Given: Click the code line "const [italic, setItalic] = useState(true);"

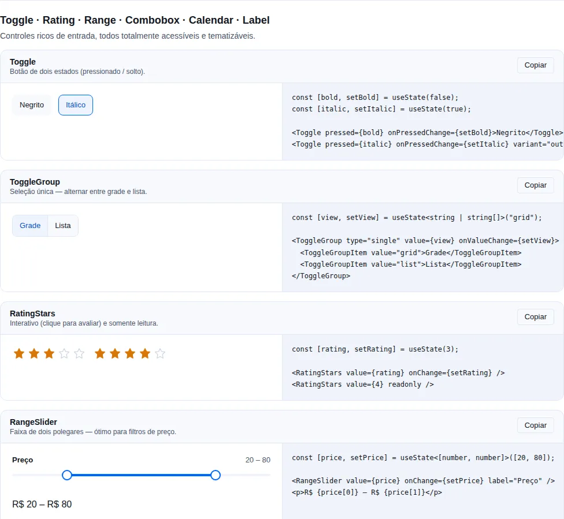Looking at the screenshot, I should (x=381, y=109).
